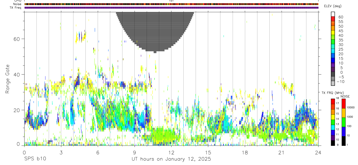Click the TX FRQ (MHz) legend title
The height and width of the screenshot is (165, 358).
(333, 93)
